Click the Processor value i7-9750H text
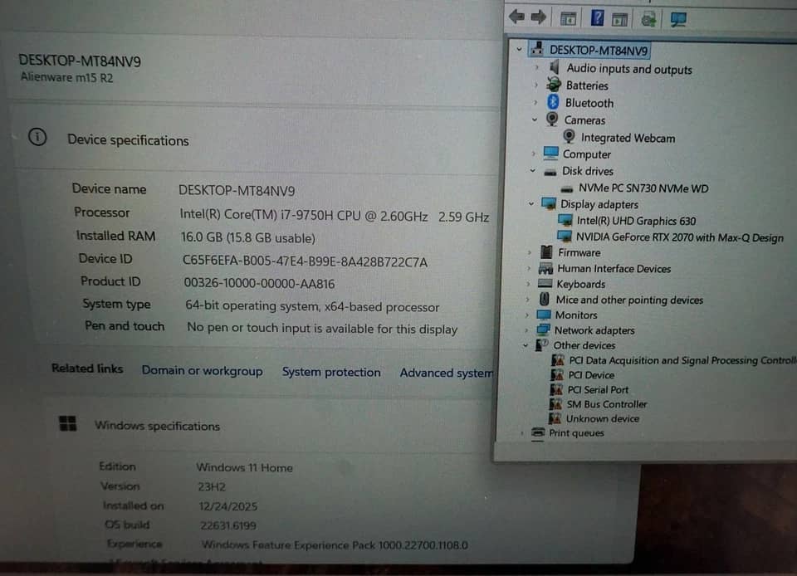797x576 pixels. [335, 215]
